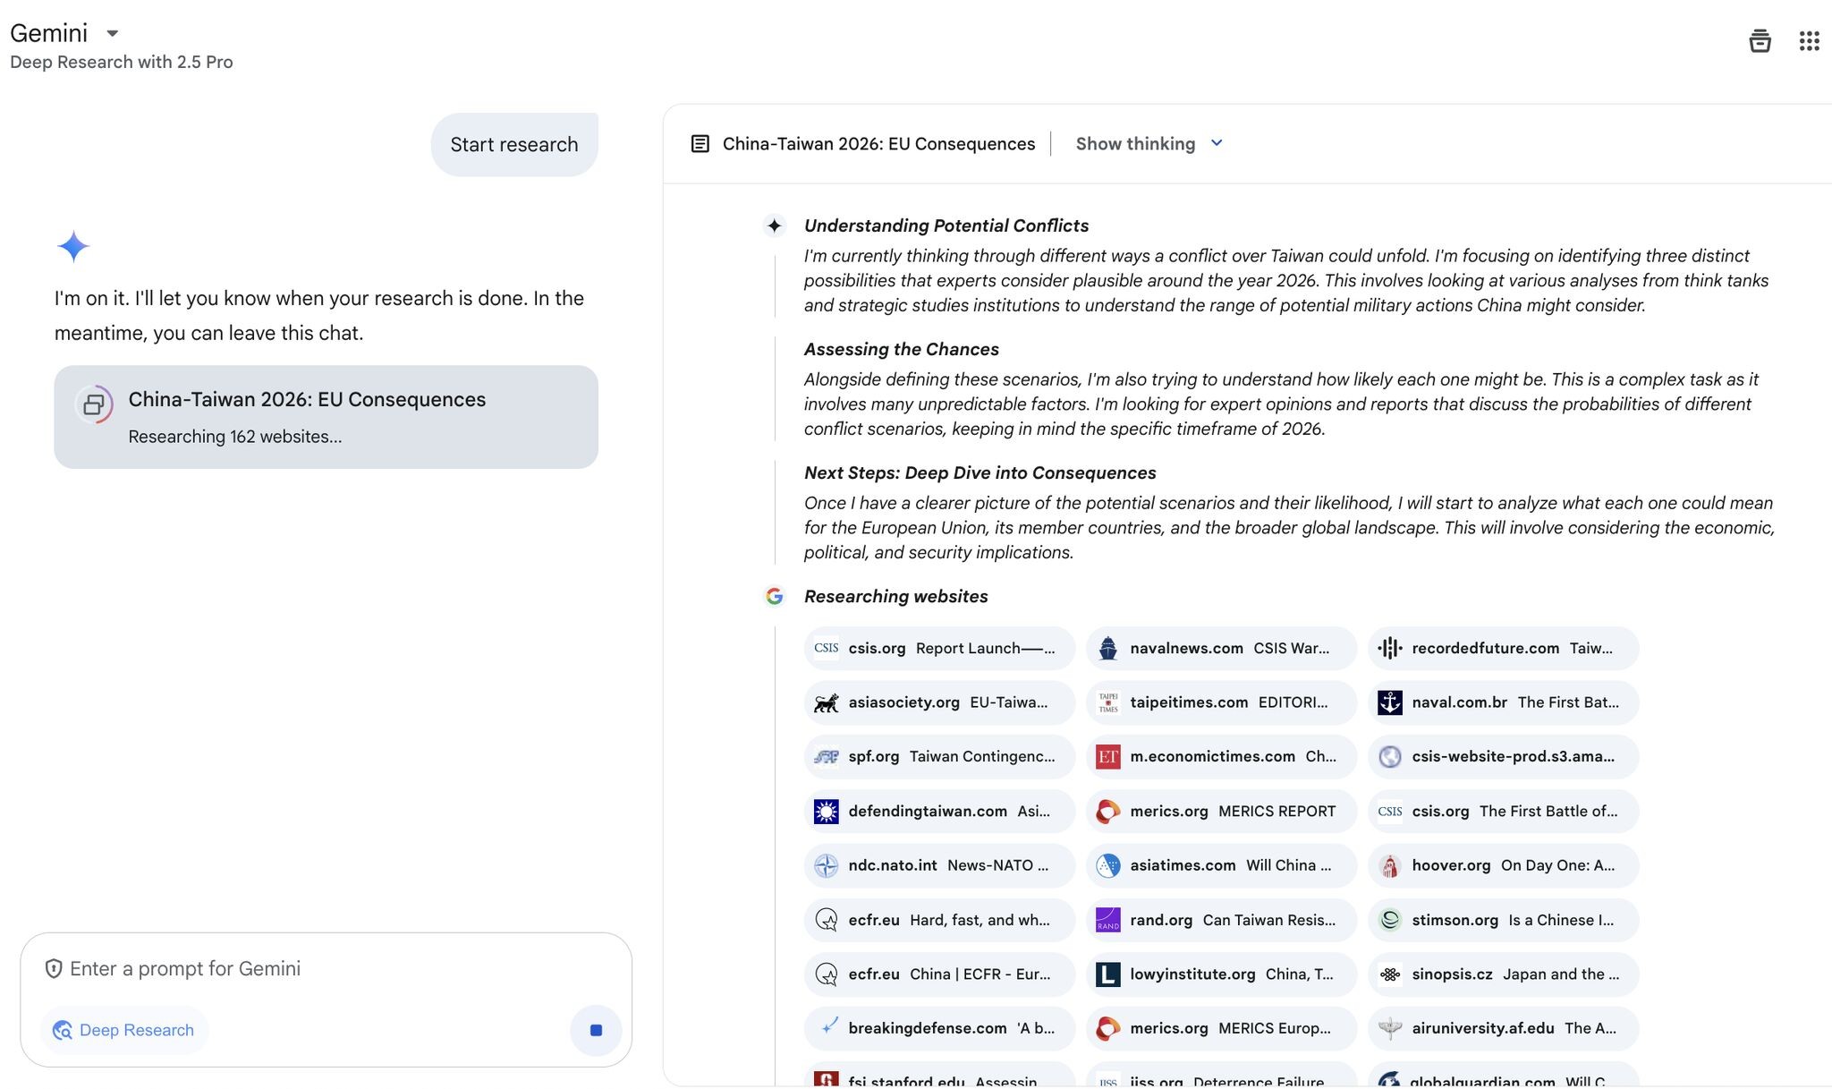Open sinopsis.cz Japan and the chip

[1503, 974]
